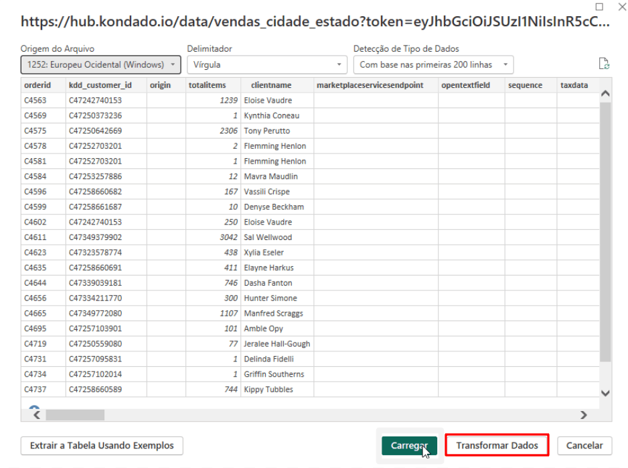Image resolution: width=628 pixels, height=468 pixels.
Task: Click Extrair a Tabela Usando Exemplos
Action: coord(102,446)
